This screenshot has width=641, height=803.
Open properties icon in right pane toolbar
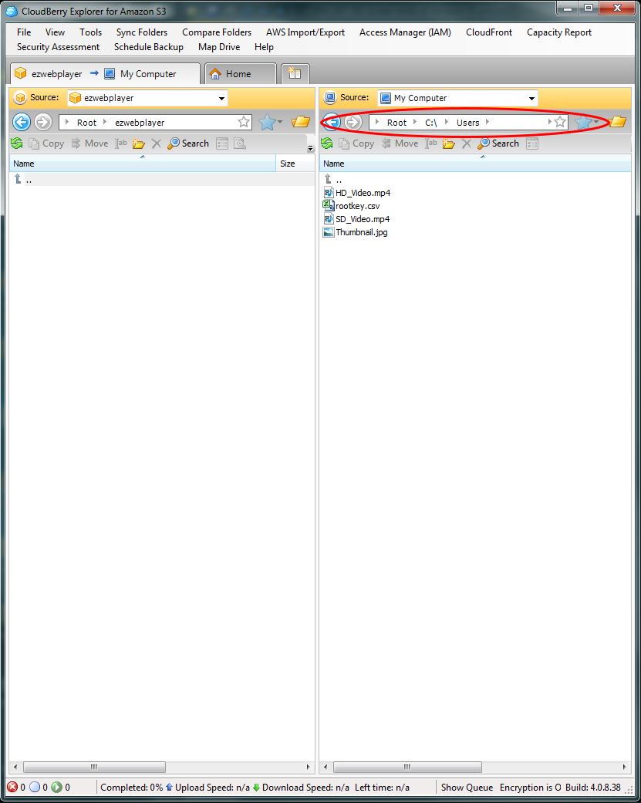click(532, 144)
